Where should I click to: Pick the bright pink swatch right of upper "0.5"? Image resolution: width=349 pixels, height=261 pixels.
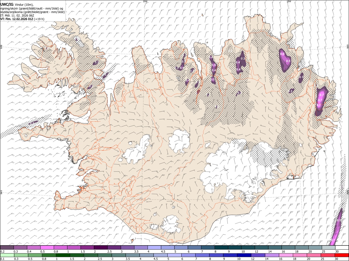47,247
